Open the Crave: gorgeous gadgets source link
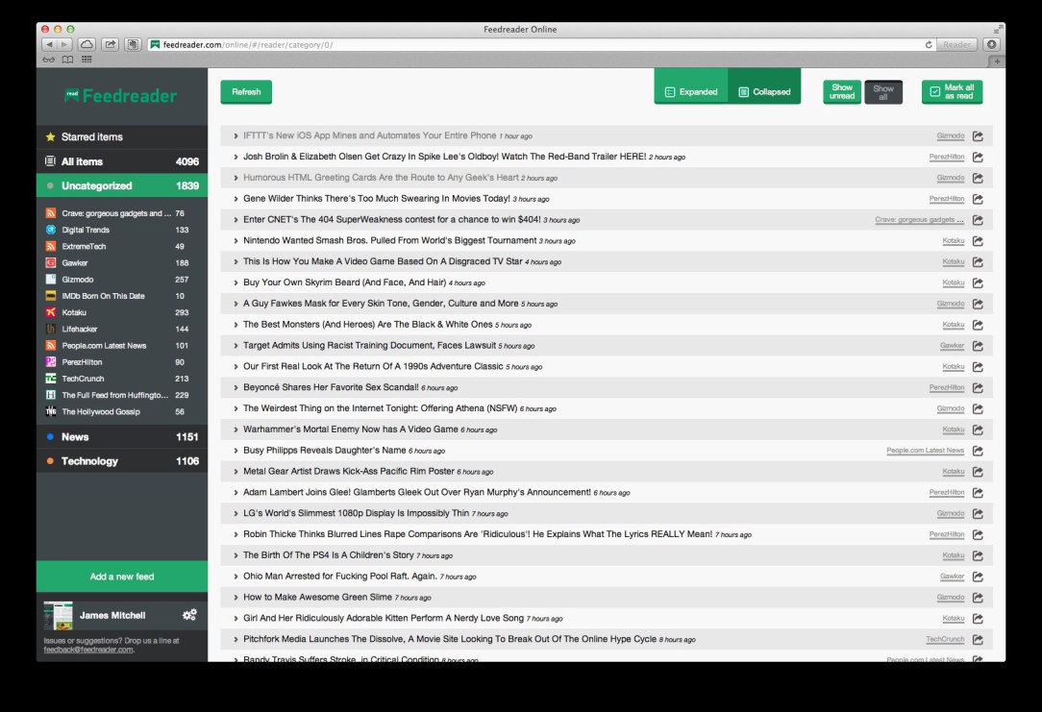Image resolution: width=1042 pixels, height=712 pixels. tap(919, 220)
